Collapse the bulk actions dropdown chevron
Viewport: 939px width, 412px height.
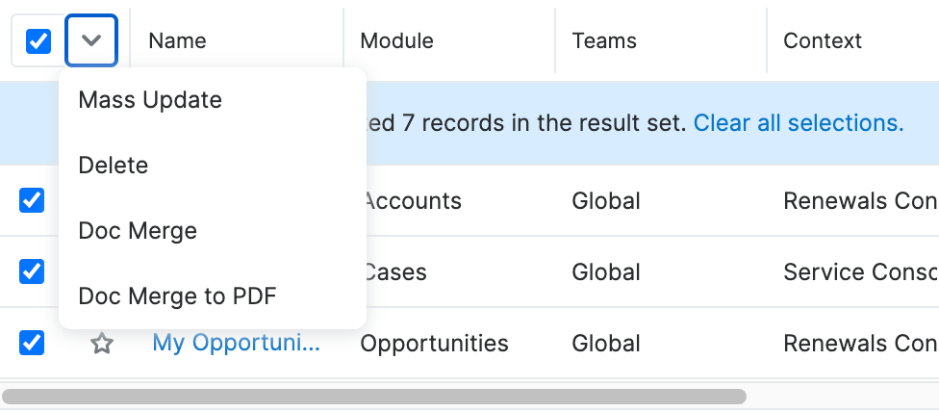[x=91, y=41]
